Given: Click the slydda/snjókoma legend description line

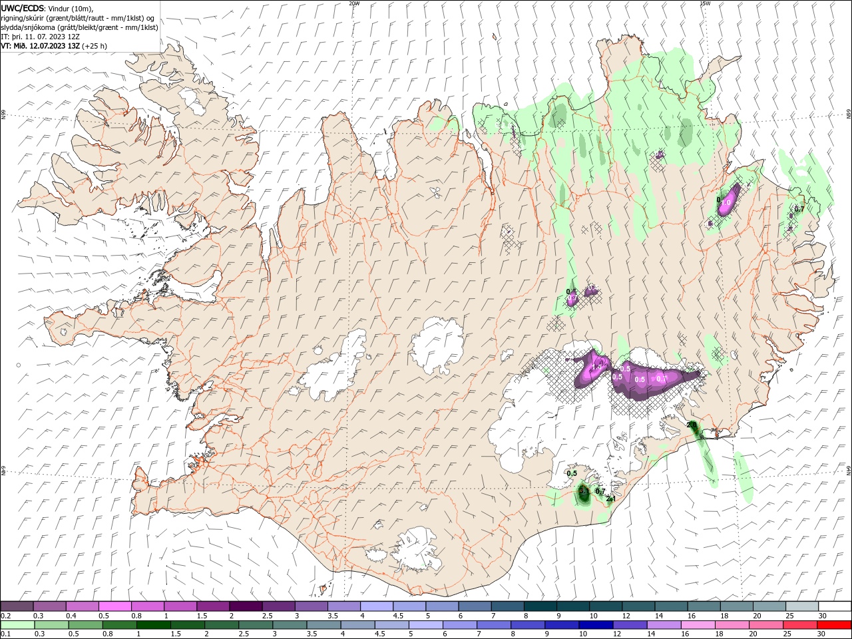Looking at the screenshot, I should pos(79,27).
